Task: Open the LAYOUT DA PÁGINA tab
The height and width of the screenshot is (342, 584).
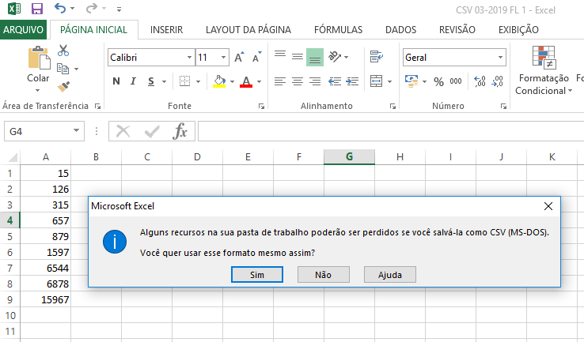Action: click(x=248, y=29)
